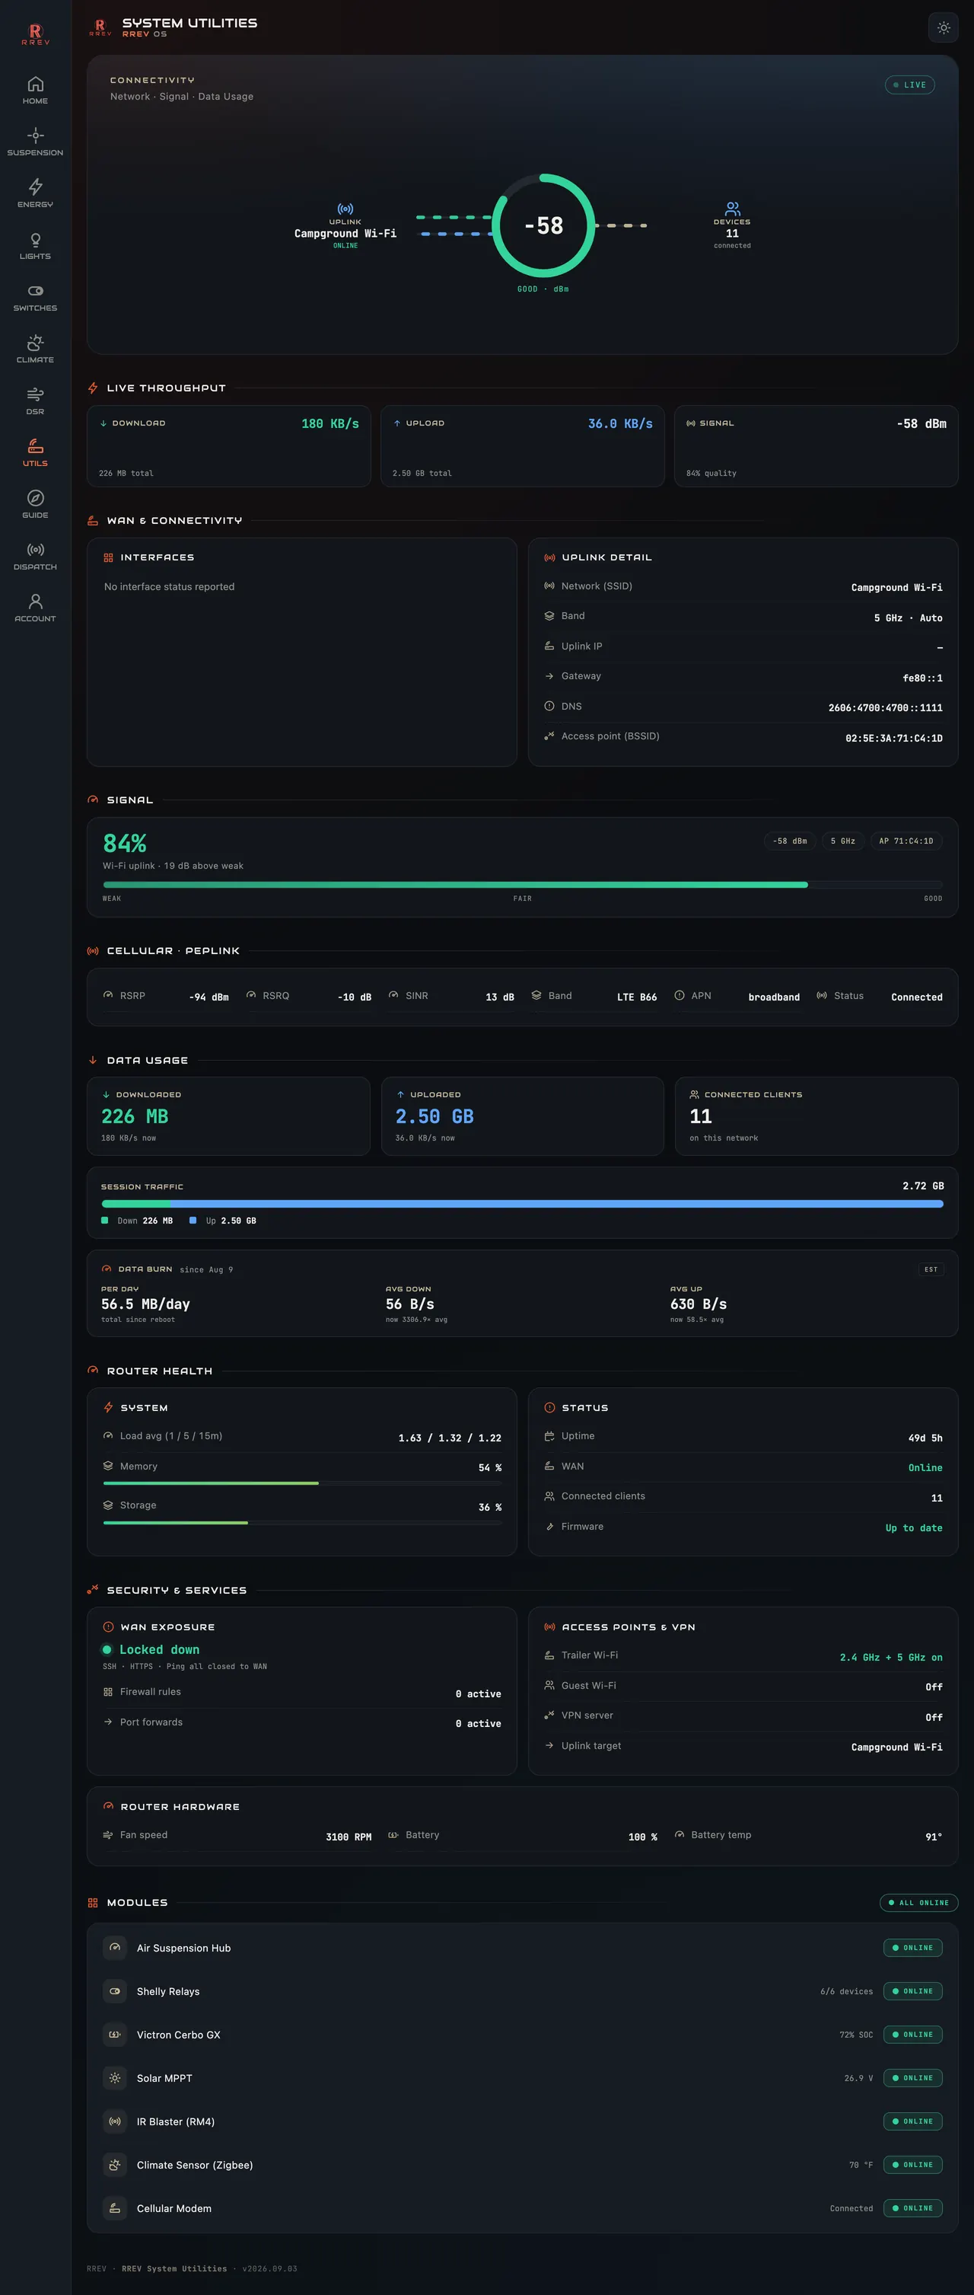Open the Dispatch sidebar item
Screen dimensions: 974x2295
36,555
